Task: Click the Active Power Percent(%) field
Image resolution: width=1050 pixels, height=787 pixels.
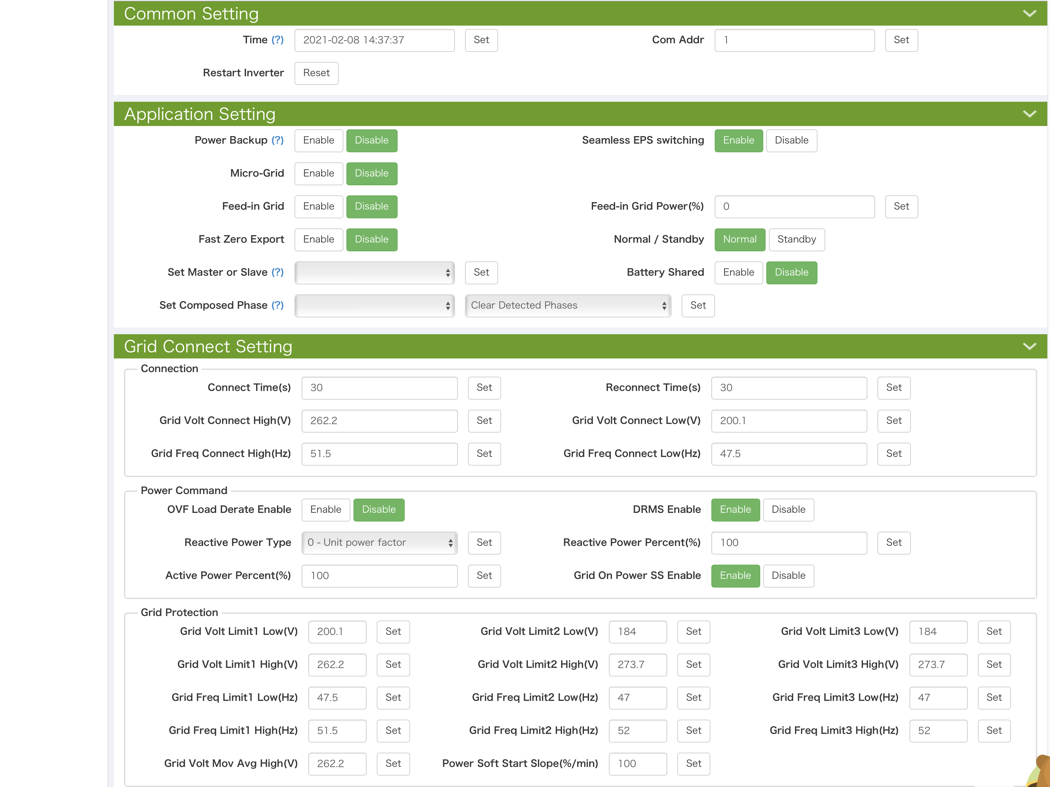Action: [x=380, y=576]
